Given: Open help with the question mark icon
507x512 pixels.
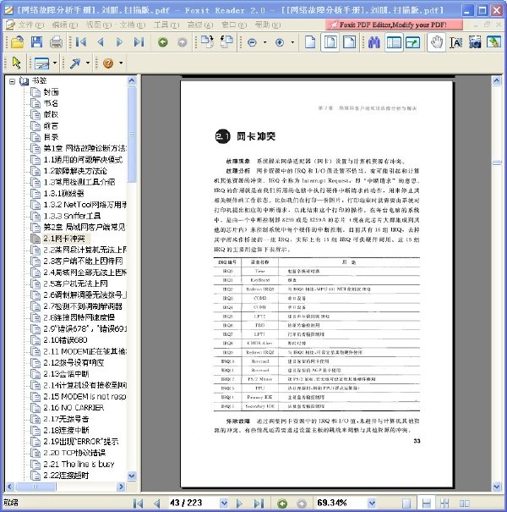Looking at the screenshot, I should (x=108, y=63).
